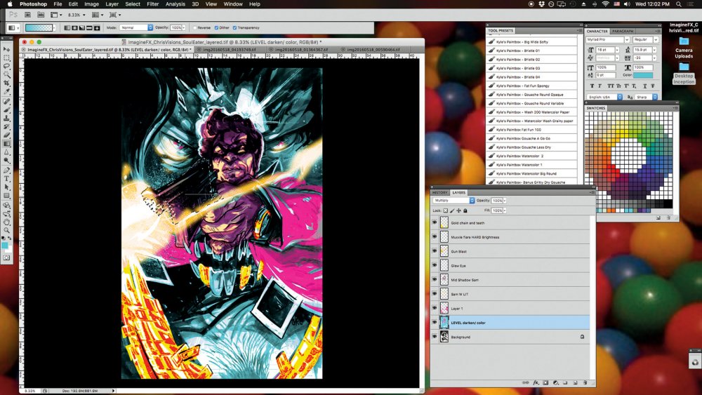This screenshot has width=702, height=395.
Task: Select the Lasso tool
Action: 6,66
